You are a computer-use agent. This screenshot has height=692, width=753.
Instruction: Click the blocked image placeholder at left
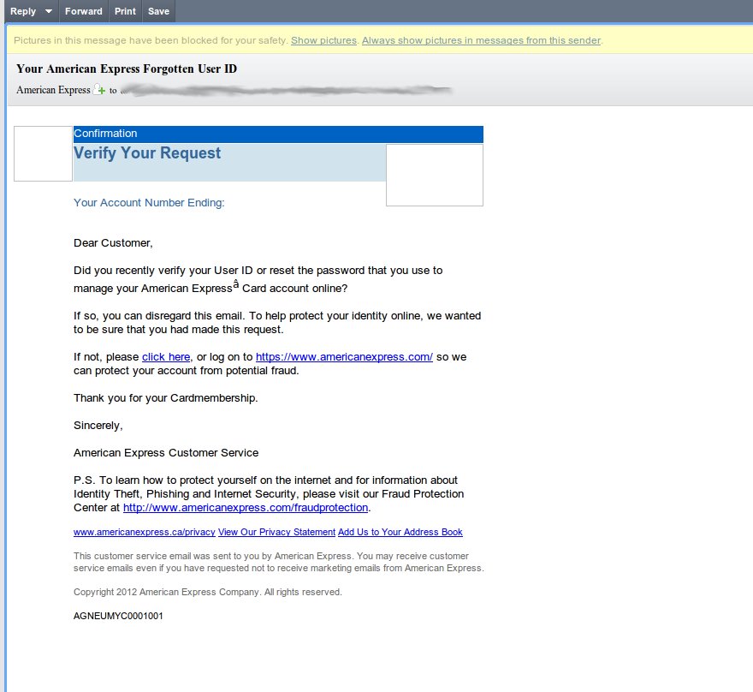pos(43,153)
